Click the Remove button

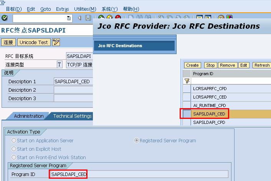tap(228, 65)
